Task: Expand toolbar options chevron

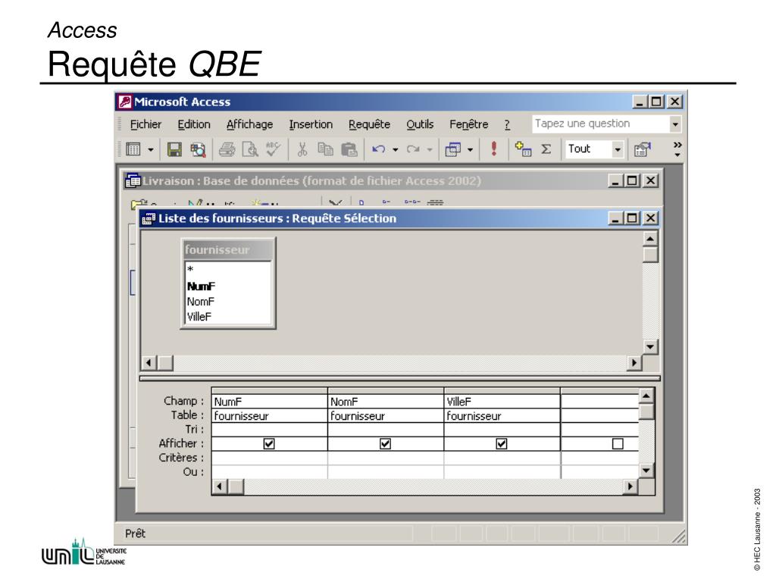Action: pyautogui.click(x=677, y=149)
